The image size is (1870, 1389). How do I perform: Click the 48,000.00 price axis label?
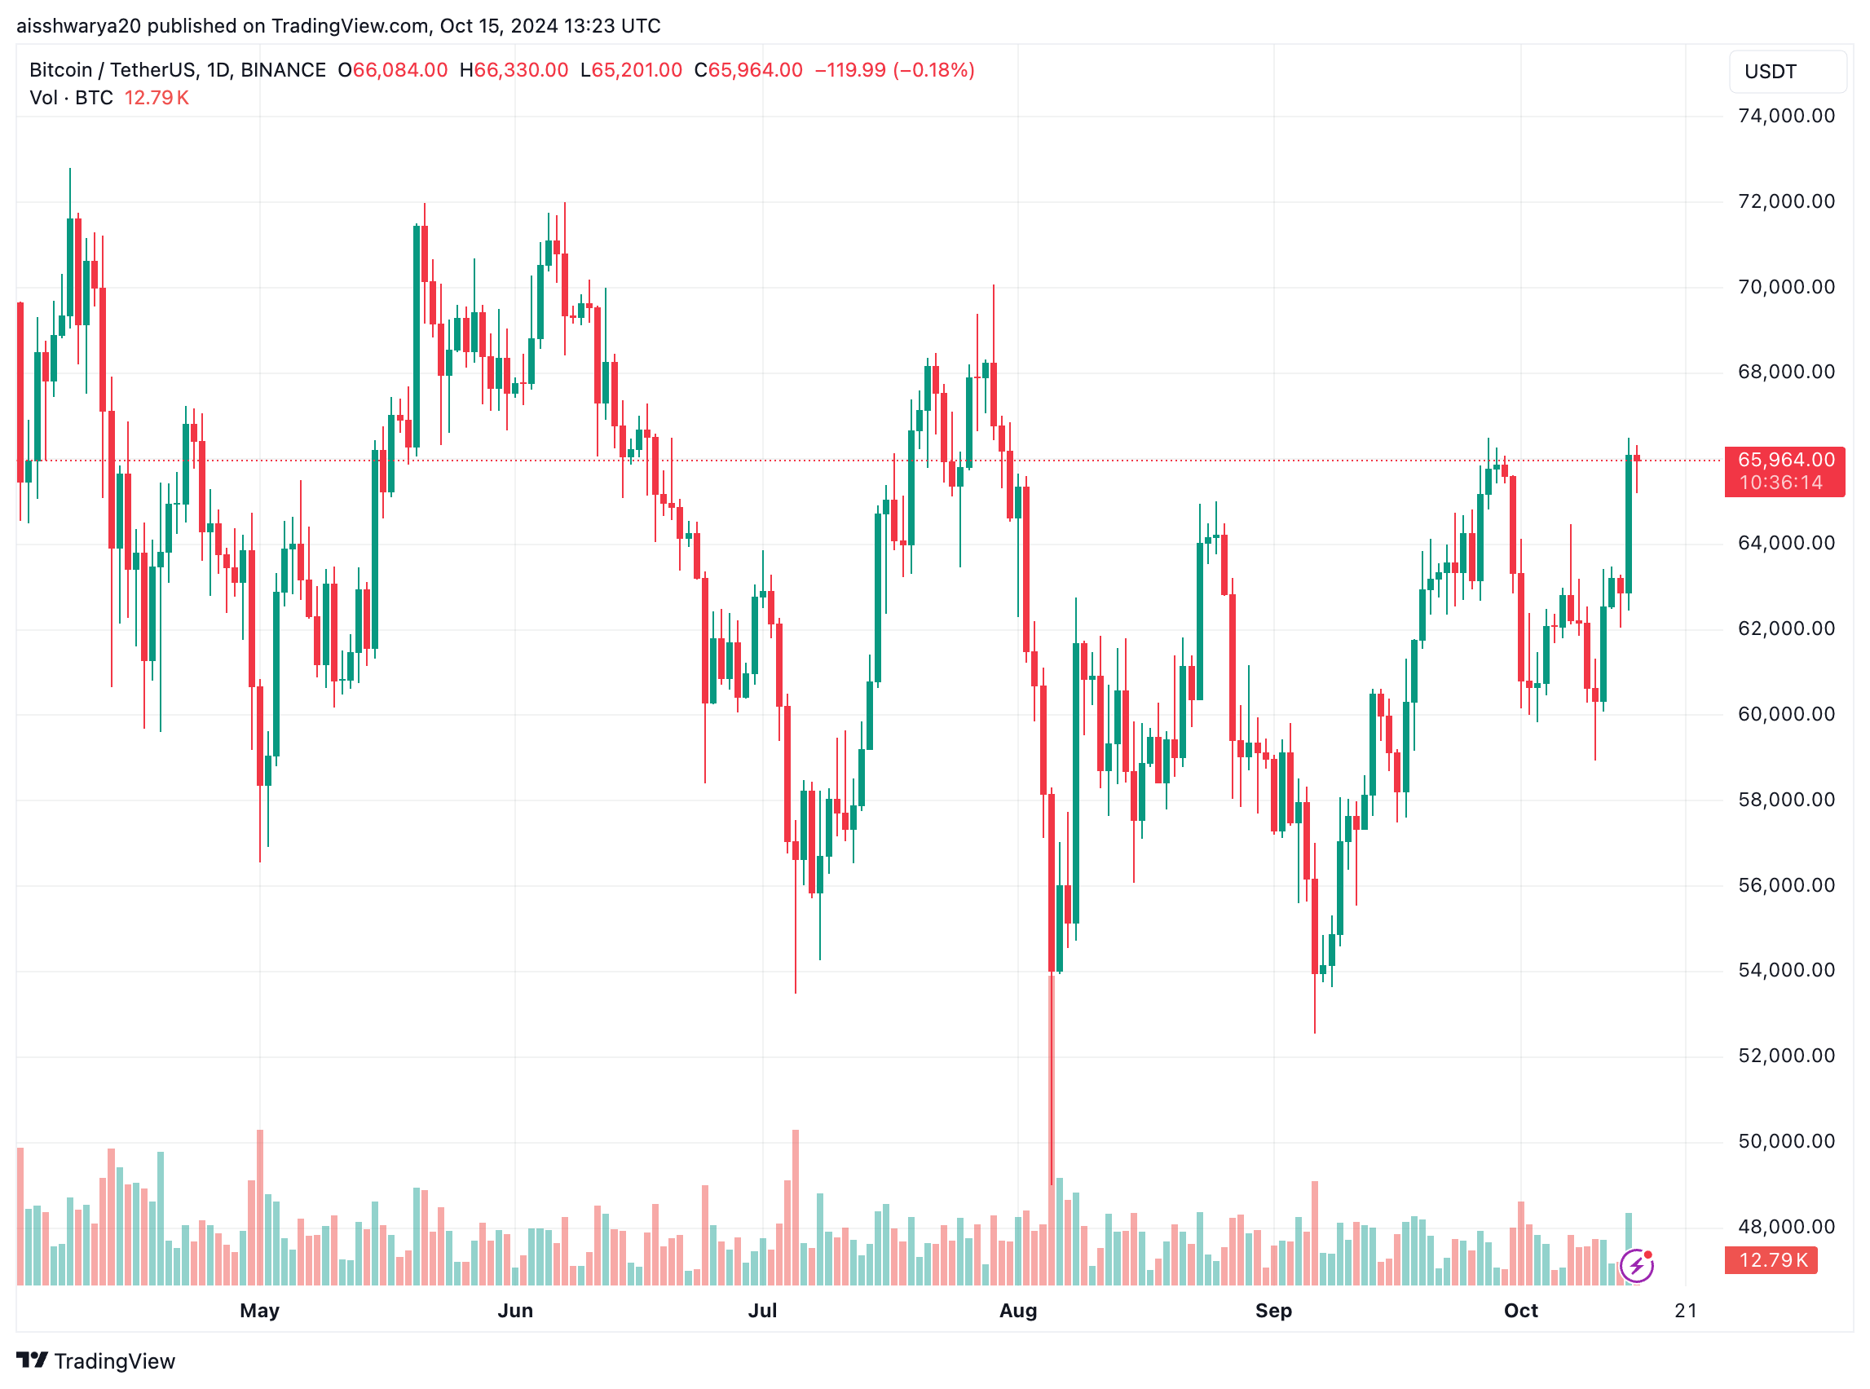(1786, 1227)
